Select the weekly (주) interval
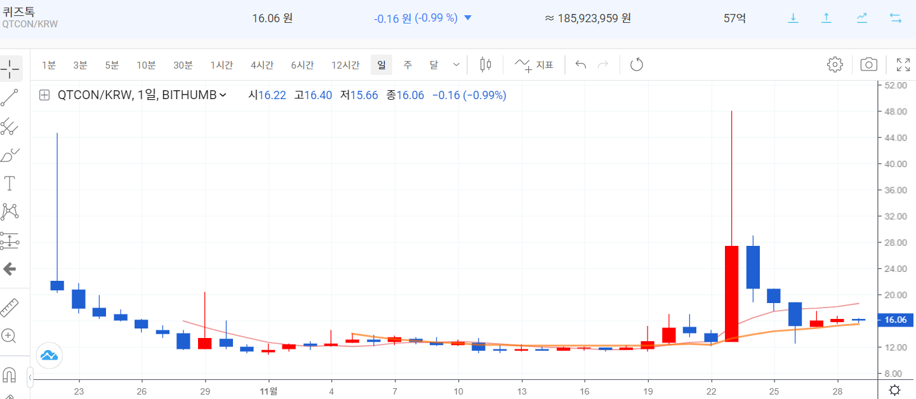 408,65
